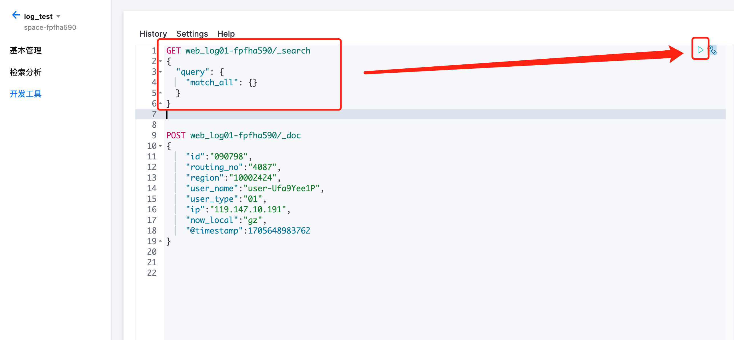
Task: Click fold marker at line 5
Action: pyautogui.click(x=161, y=93)
